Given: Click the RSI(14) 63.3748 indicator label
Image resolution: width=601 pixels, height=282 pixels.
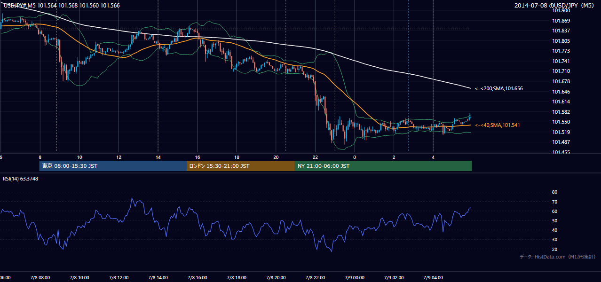Looking at the screenshot, I should pos(21,179).
